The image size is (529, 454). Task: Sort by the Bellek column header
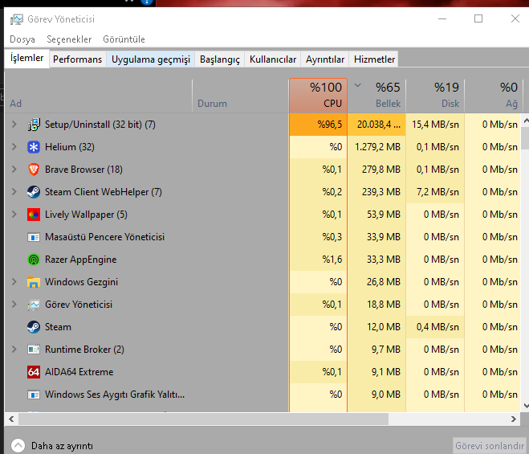pos(376,96)
